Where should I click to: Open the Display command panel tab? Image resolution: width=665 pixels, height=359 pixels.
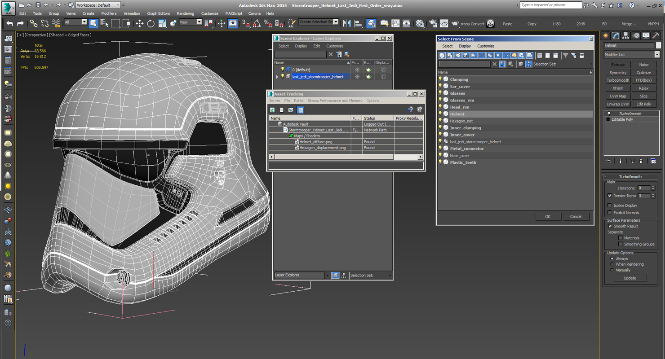click(646, 35)
